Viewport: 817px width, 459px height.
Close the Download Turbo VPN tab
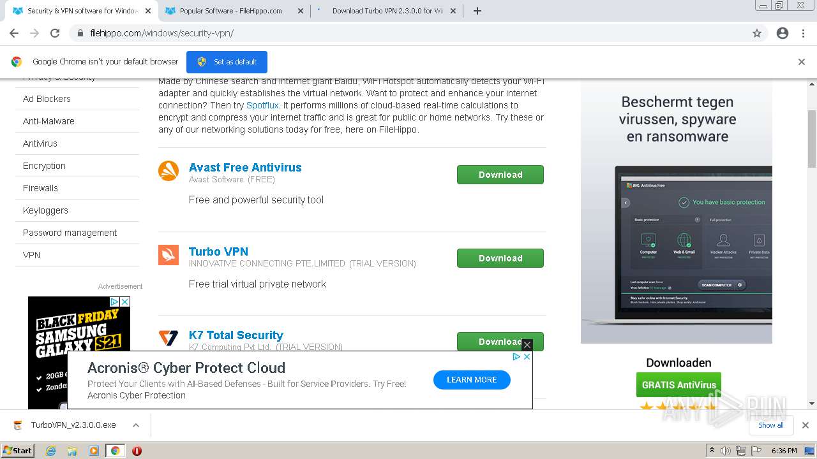pos(453,11)
